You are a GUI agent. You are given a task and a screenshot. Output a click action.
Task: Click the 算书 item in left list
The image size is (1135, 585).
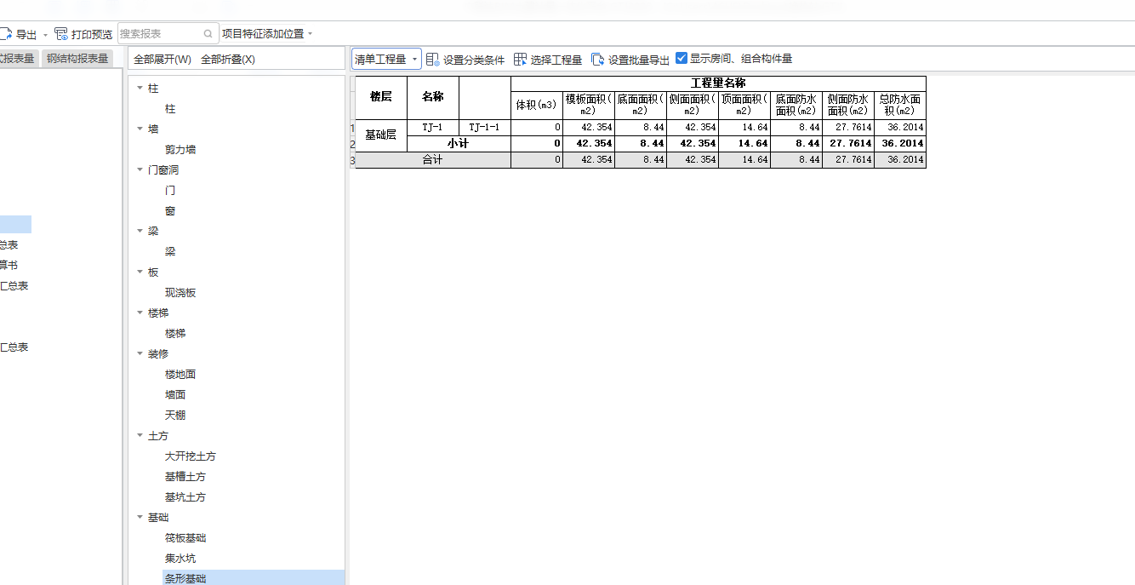[x=9, y=266]
